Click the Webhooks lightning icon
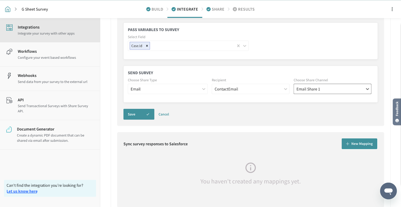401x207 pixels. click(x=9, y=76)
